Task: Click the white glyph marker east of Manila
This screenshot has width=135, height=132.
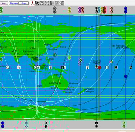Action: (x=50, y=67)
